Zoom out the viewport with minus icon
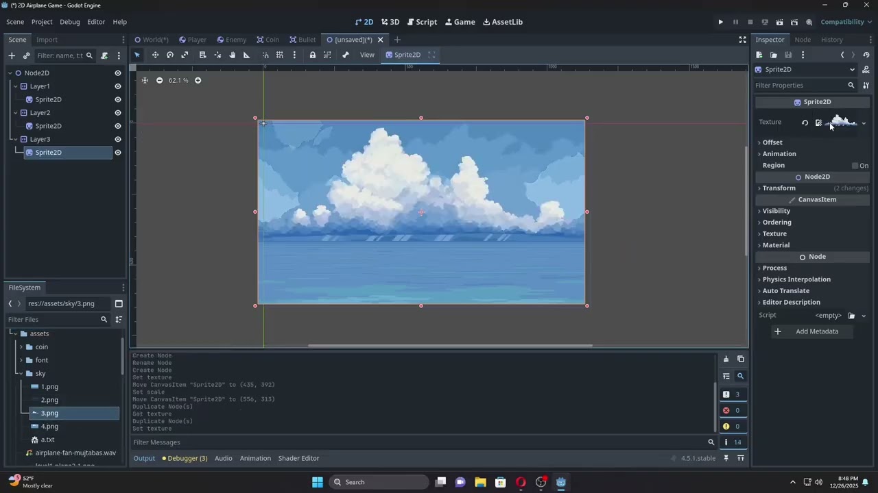Viewport: 878px width, 493px height. 159,80
